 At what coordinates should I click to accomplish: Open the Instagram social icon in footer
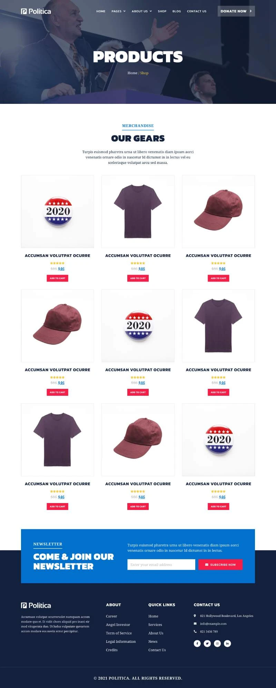(x=217, y=643)
